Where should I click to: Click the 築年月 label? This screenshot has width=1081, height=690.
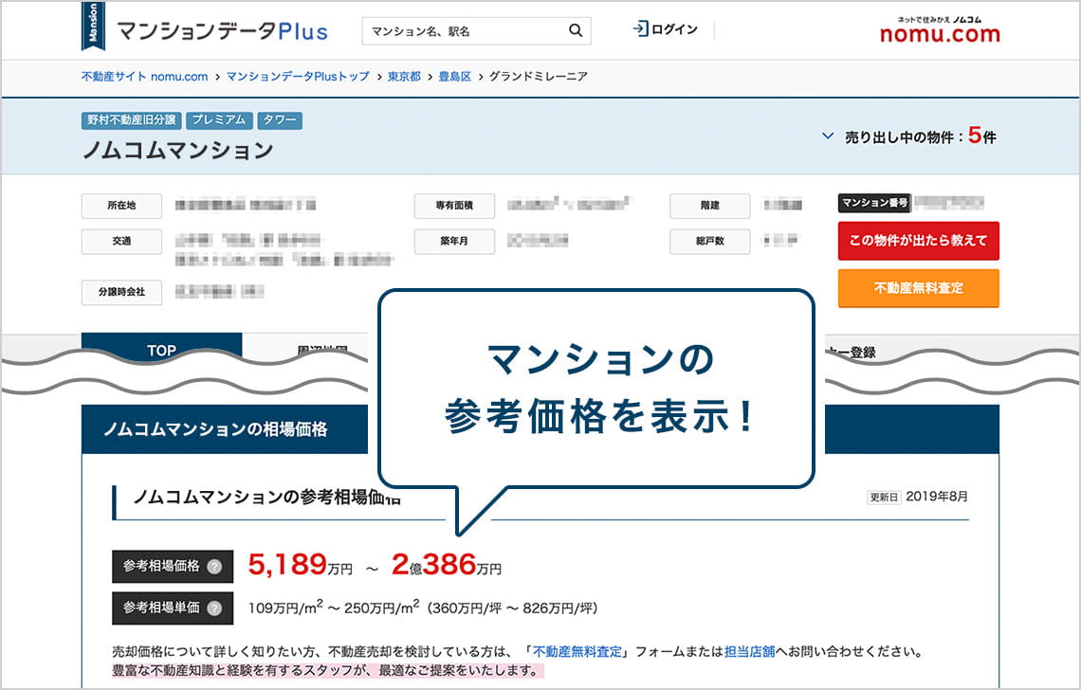pyautogui.click(x=454, y=242)
